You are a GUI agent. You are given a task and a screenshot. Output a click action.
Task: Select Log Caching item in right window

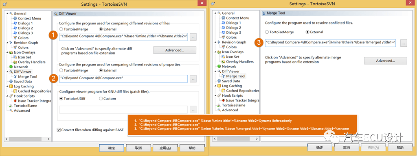click(232, 86)
